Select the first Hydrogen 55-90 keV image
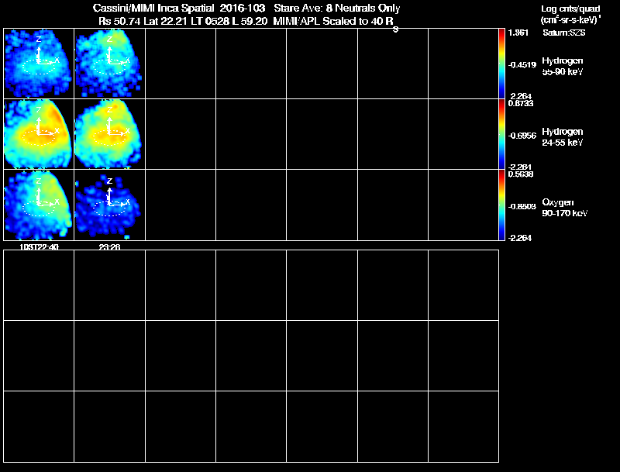The height and width of the screenshot is (472, 620). (x=39, y=64)
